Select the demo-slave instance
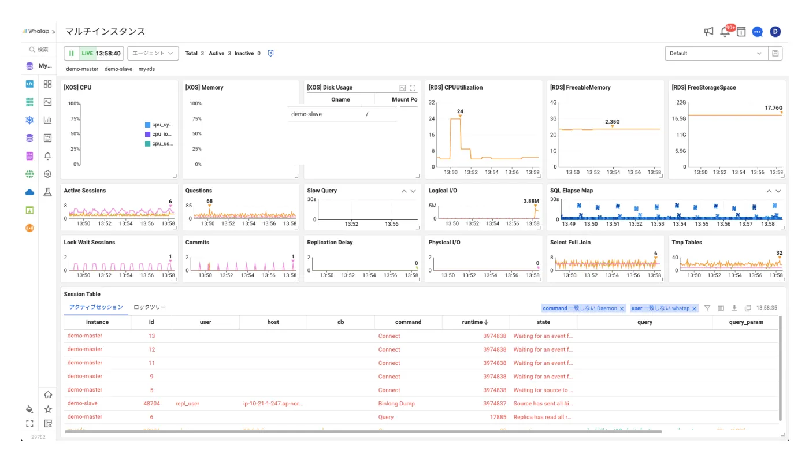 (118, 69)
